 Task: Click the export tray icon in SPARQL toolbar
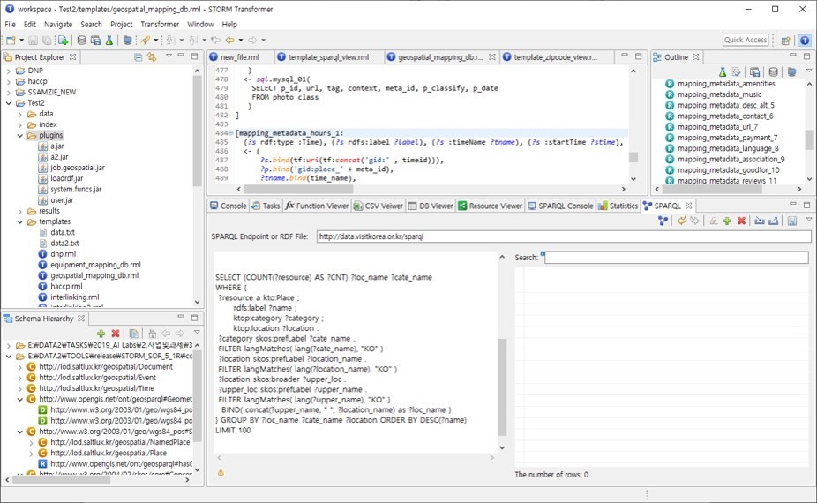pos(774,221)
